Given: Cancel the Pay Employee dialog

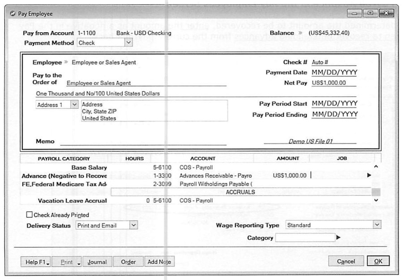Looking at the screenshot, I should pyautogui.click(x=346, y=261).
